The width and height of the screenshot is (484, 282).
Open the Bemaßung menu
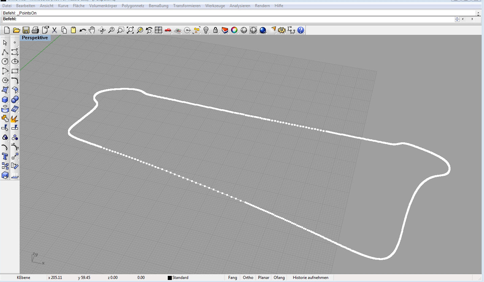tap(159, 6)
